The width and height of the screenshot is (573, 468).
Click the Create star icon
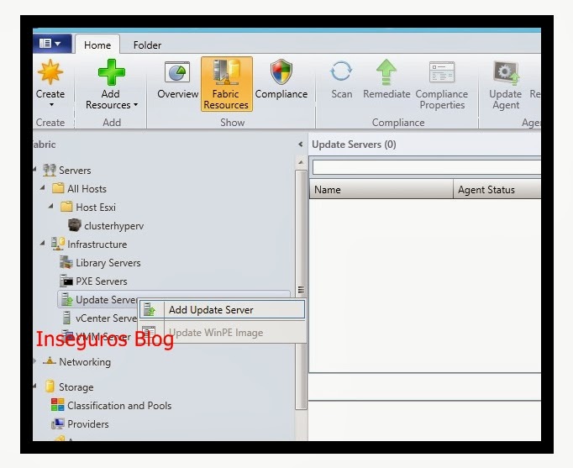click(50, 72)
